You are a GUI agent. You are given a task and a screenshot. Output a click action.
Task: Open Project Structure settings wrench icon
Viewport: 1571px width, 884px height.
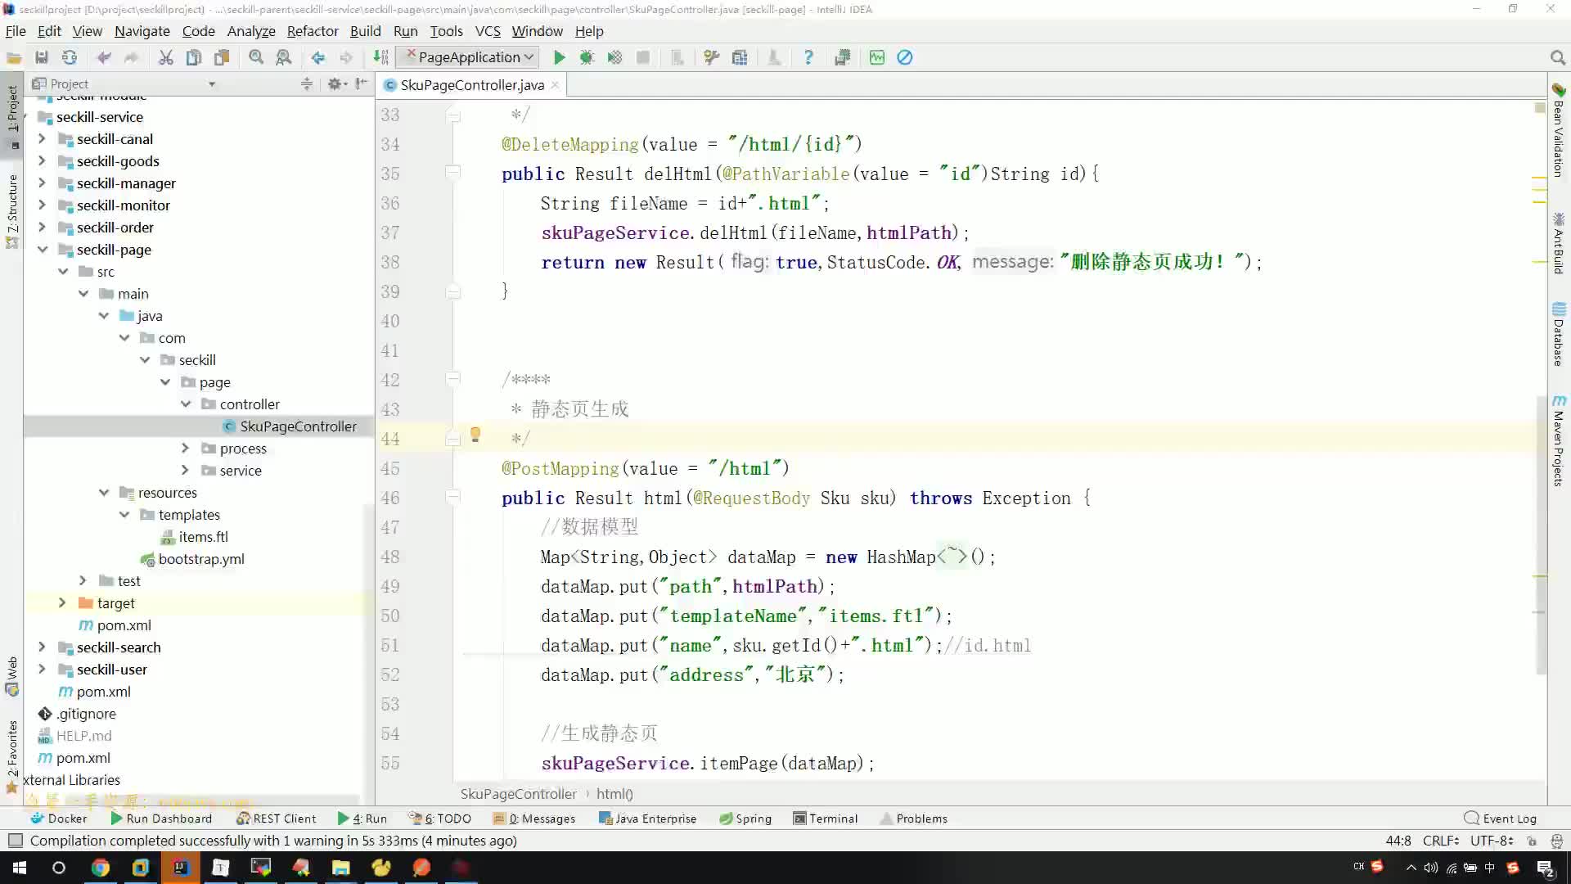pos(712,57)
